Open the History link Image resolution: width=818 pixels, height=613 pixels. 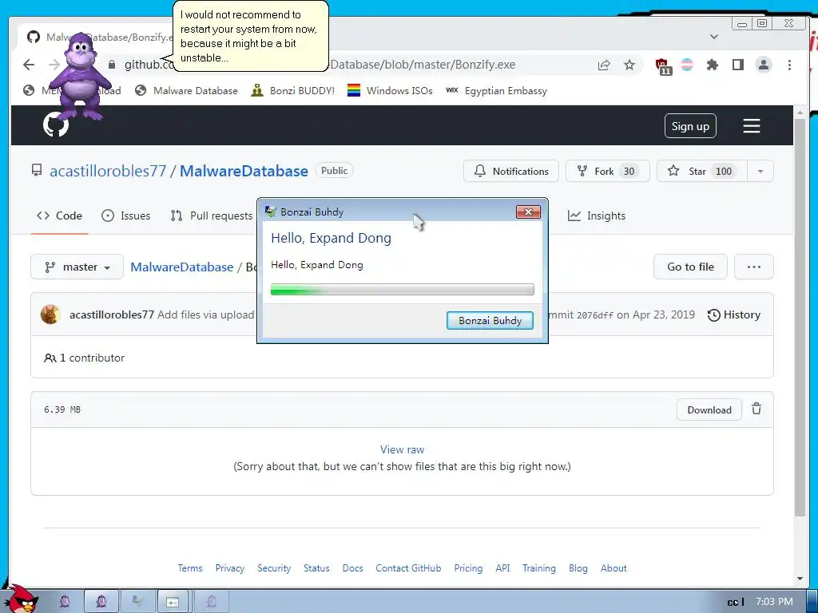tap(734, 314)
